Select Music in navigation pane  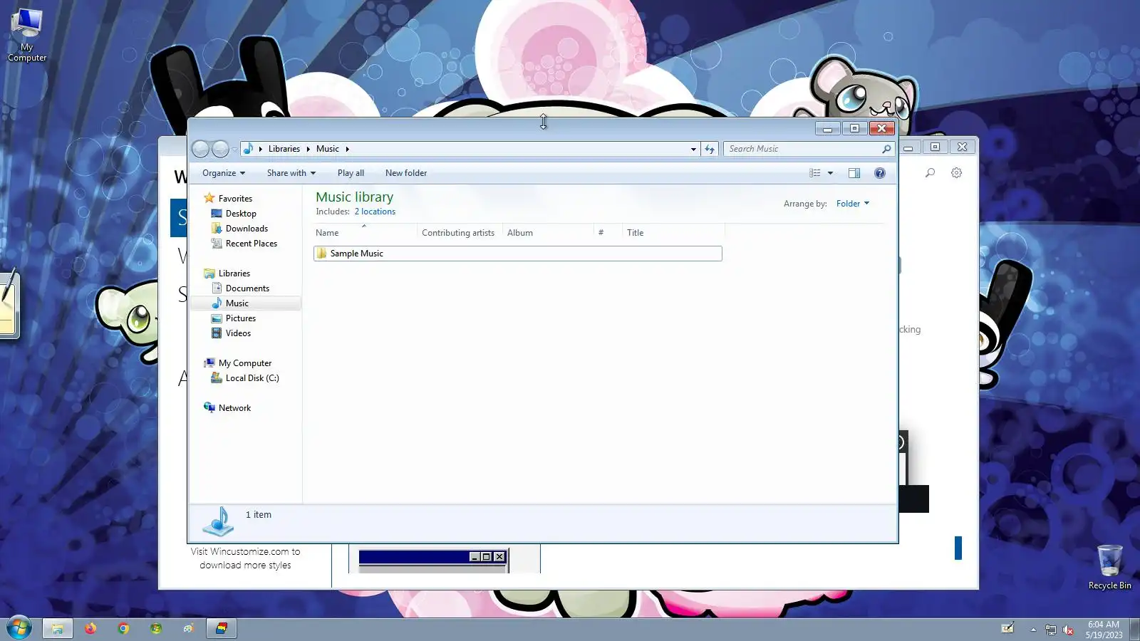[237, 303]
